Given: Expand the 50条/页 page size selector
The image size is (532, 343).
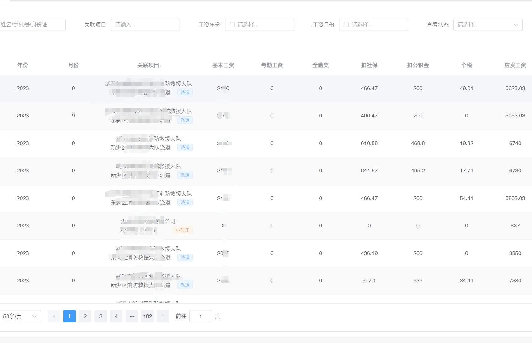Looking at the screenshot, I should tap(20, 316).
